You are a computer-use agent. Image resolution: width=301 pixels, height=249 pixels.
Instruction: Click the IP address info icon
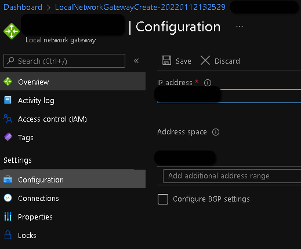click(x=208, y=83)
